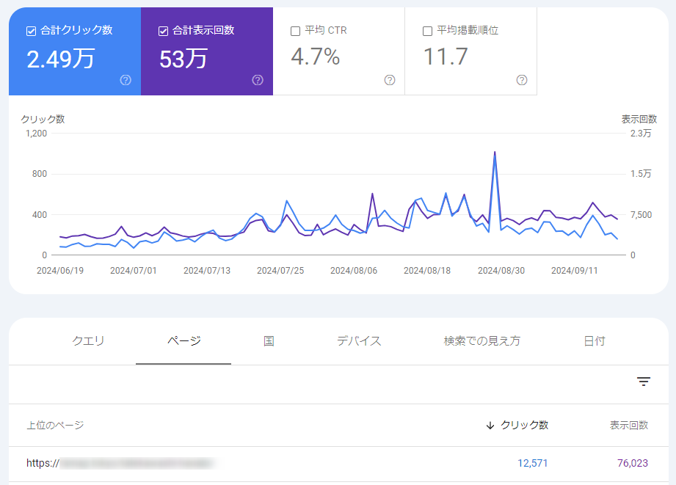
Task: Click the 2024/09/11 date axis label
Action: click(x=574, y=271)
